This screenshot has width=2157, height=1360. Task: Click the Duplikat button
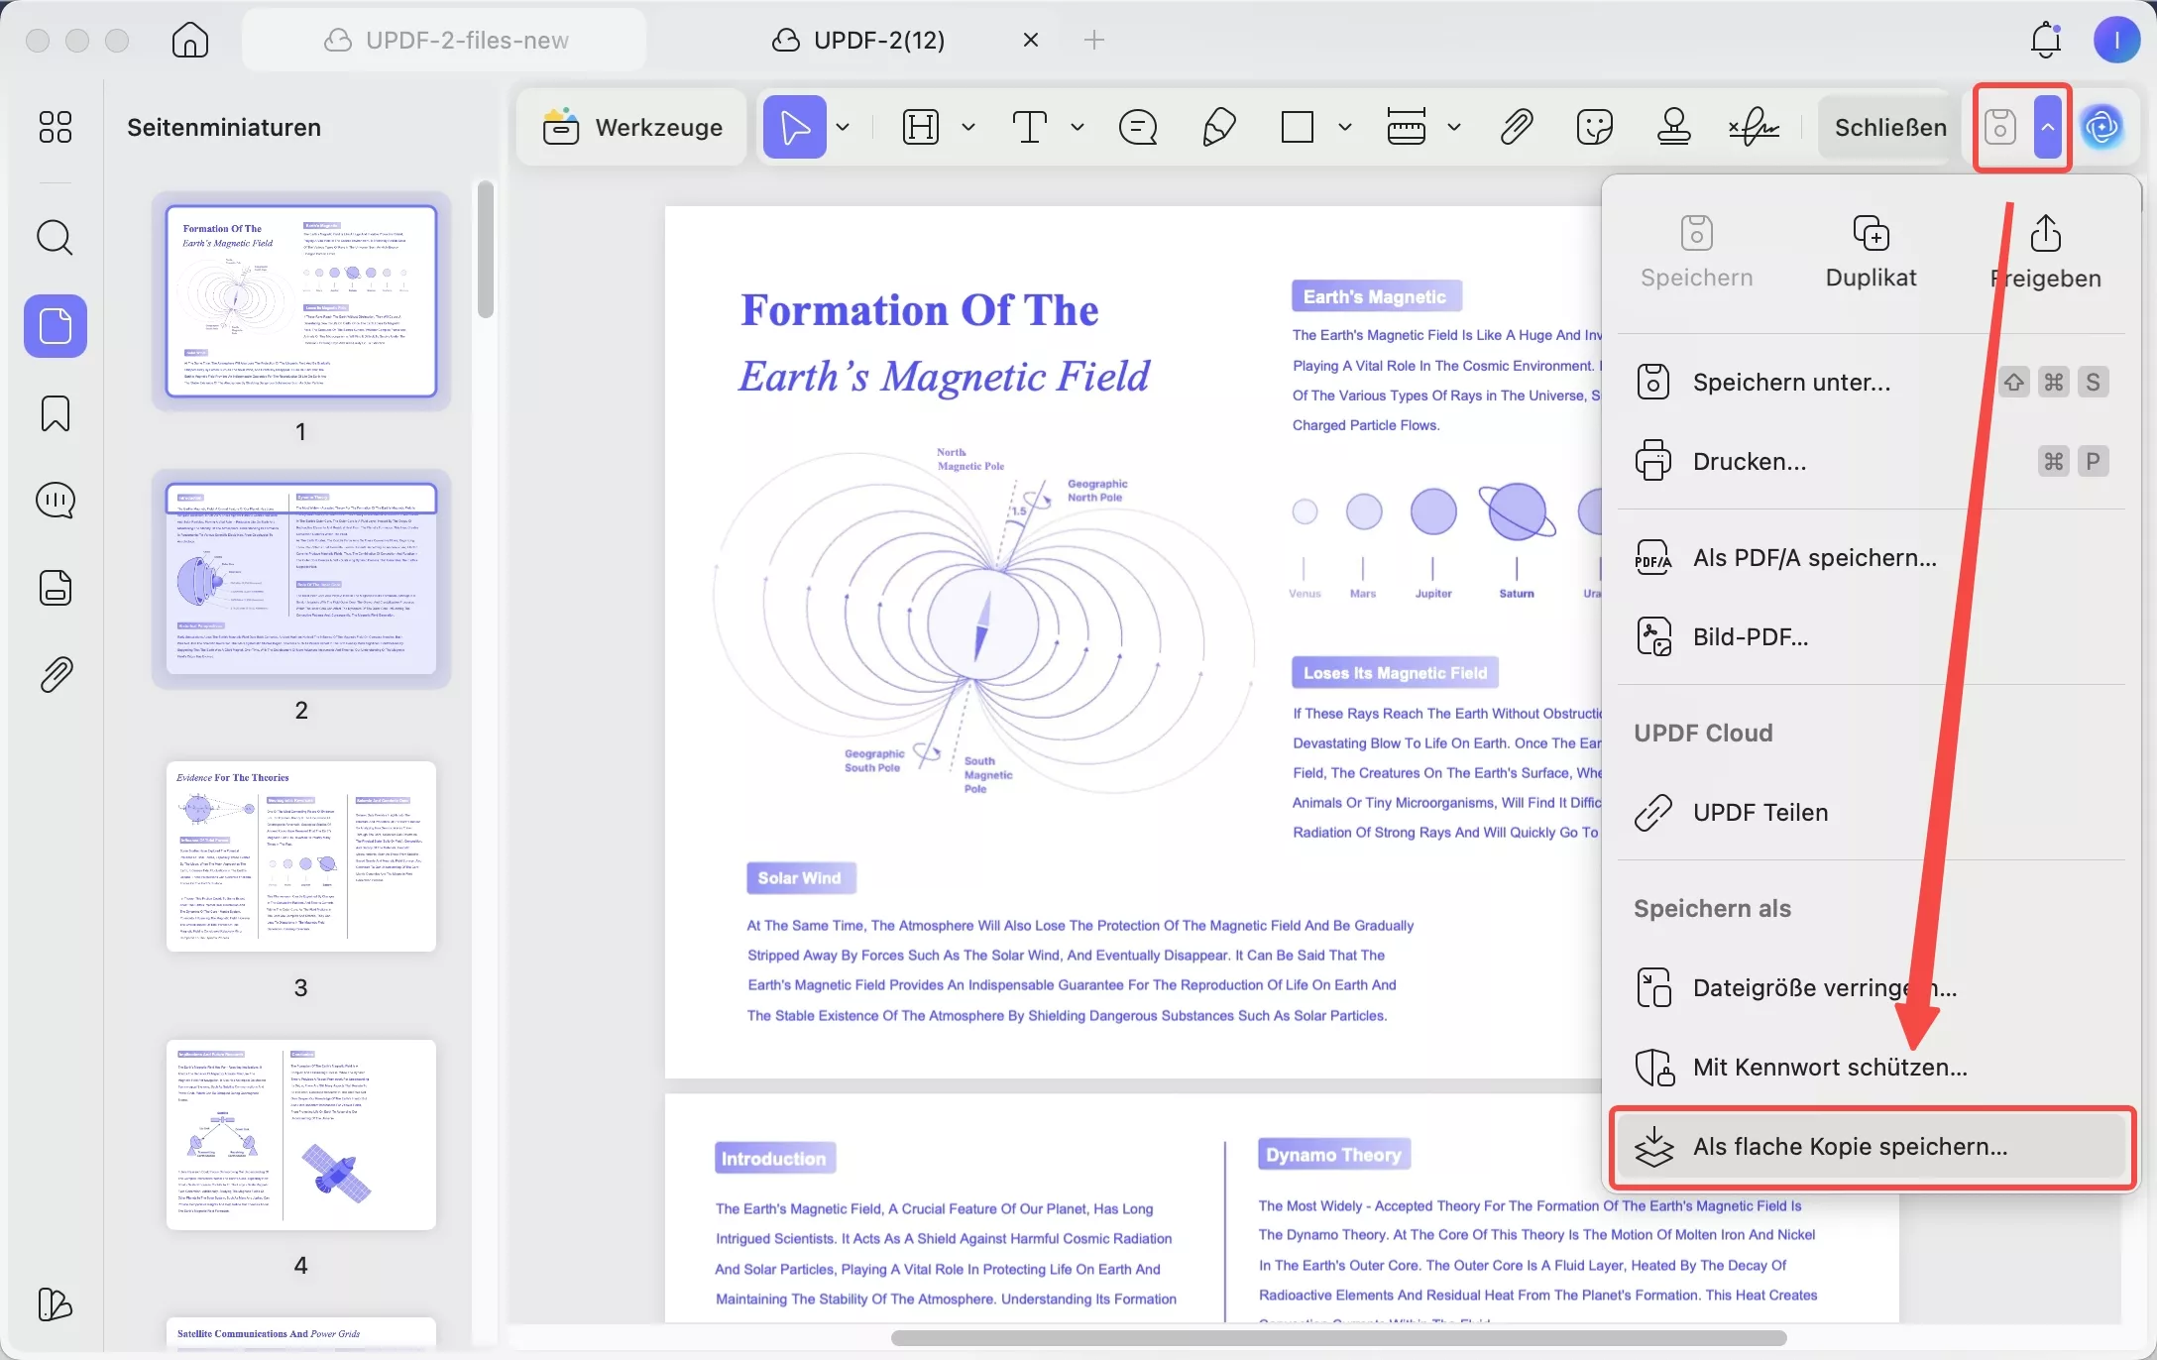[x=1872, y=252]
